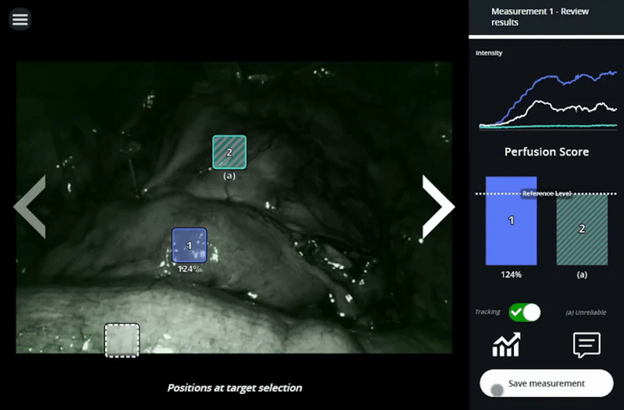Click the Reference Level label

point(547,194)
